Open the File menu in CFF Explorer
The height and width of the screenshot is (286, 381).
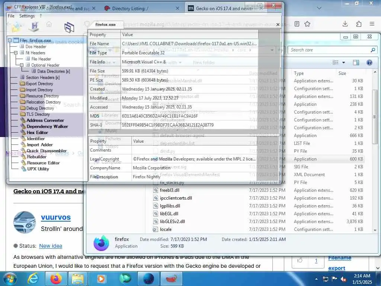pyautogui.click(x=11, y=16)
